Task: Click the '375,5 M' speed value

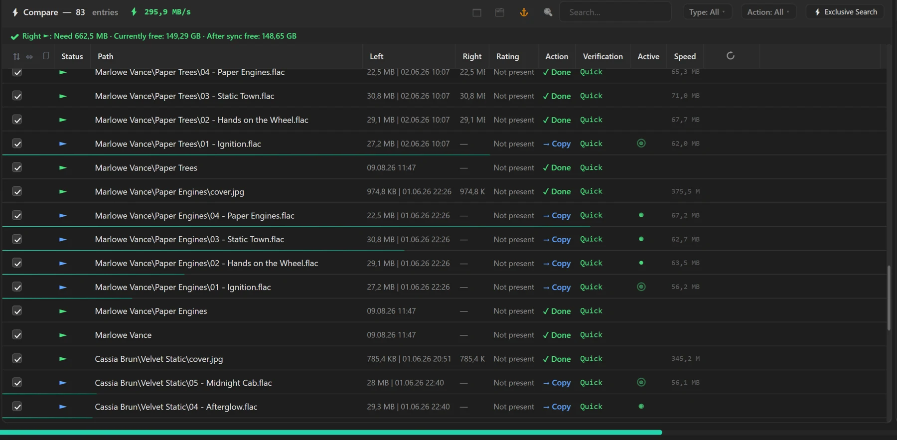Action: [x=685, y=191]
